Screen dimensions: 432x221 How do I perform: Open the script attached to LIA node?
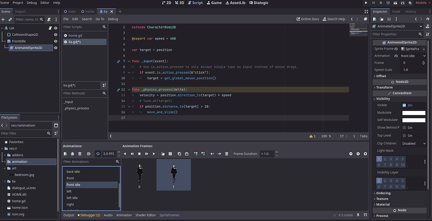pyautogui.click(x=51, y=28)
